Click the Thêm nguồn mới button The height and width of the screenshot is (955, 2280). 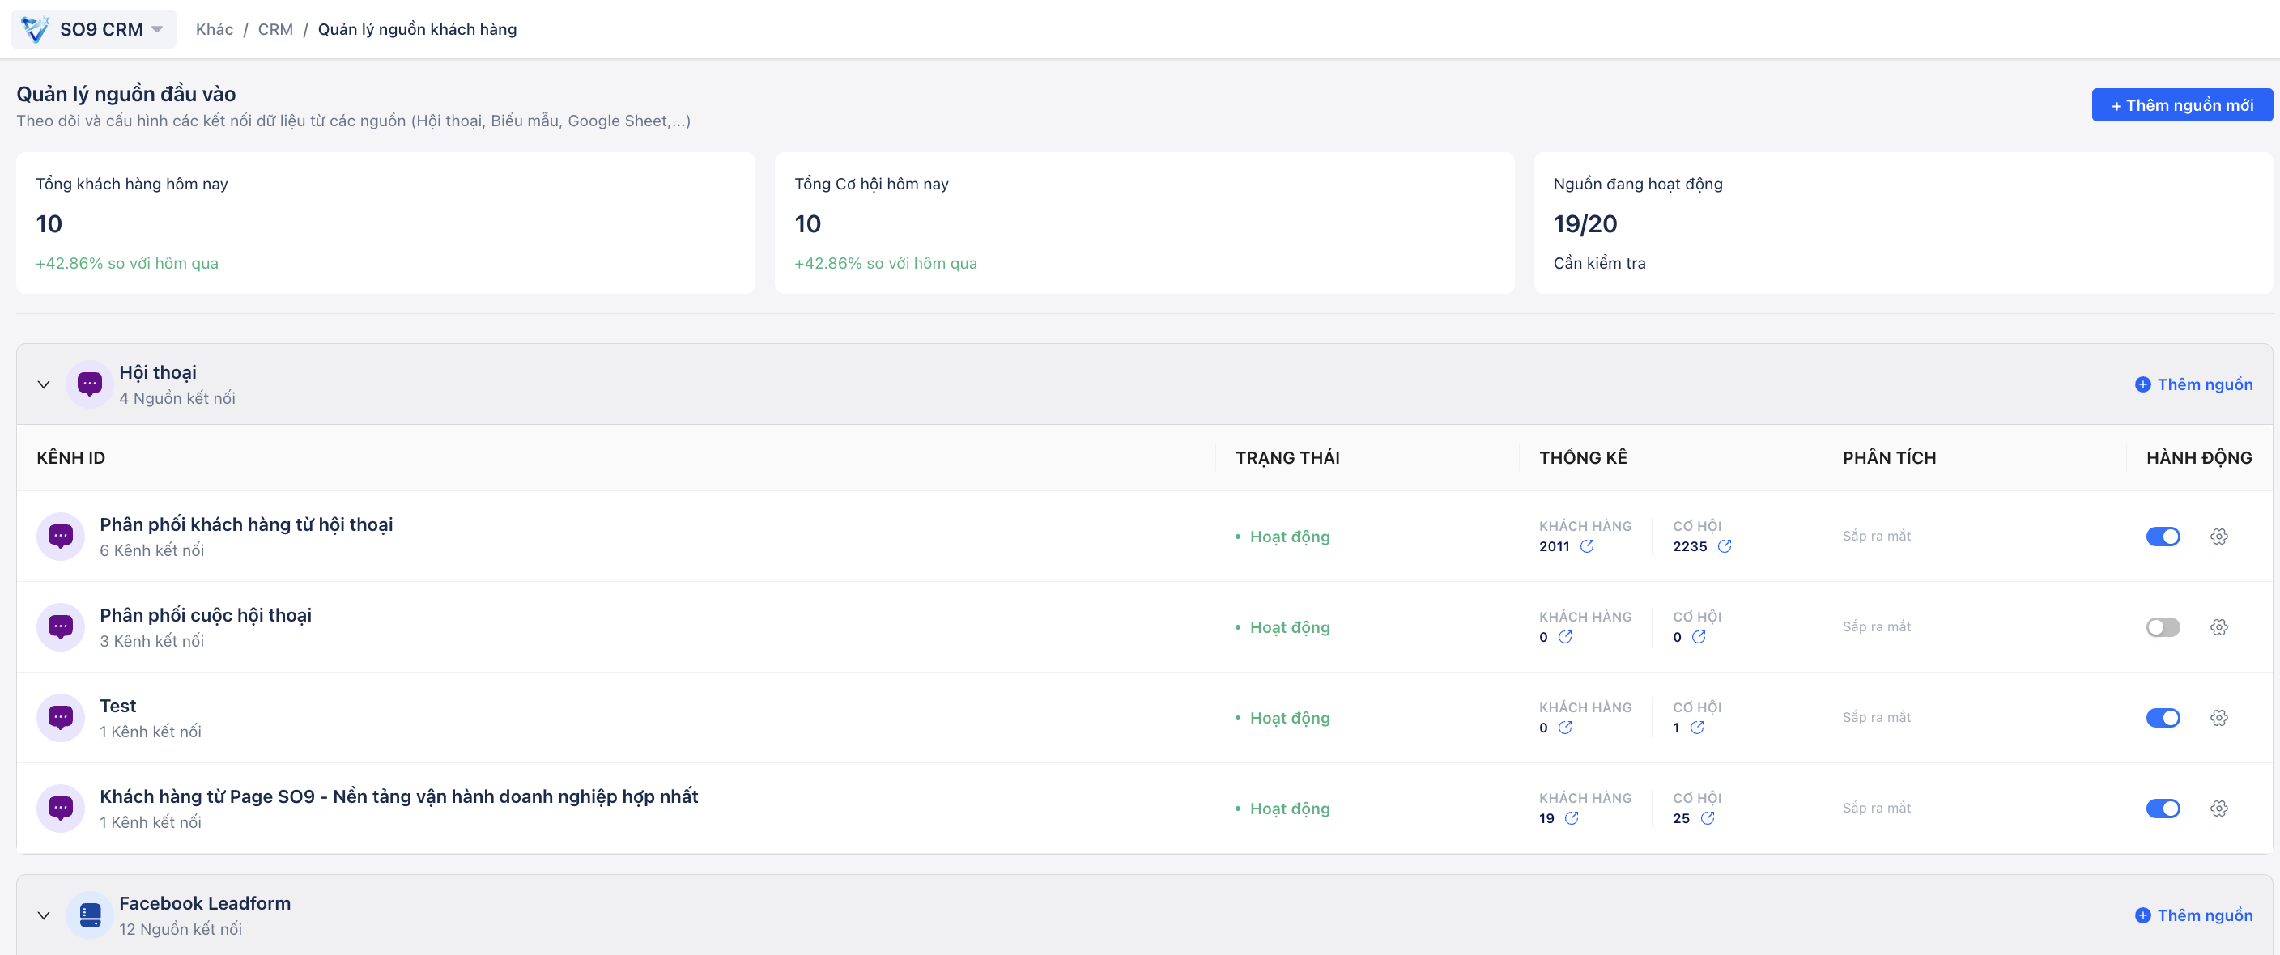(x=2182, y=105)
